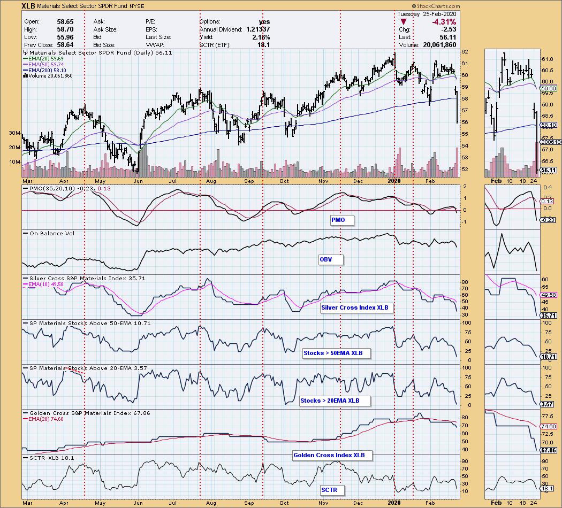This screenshot has height=508, width=562.
Task: Click the -0.23 PMO value tag
Action: (549, 220)
